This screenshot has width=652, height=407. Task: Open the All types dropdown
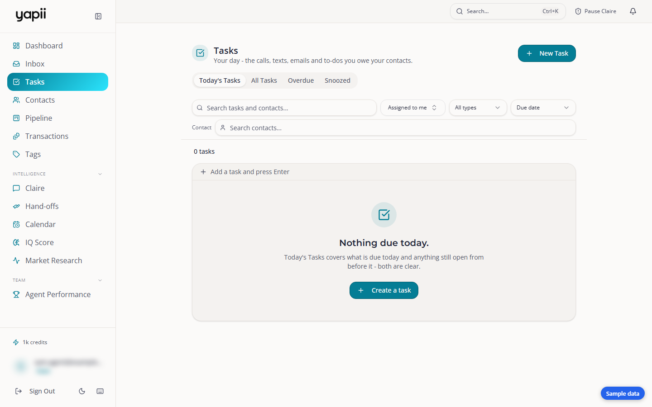tap(478, 108)
